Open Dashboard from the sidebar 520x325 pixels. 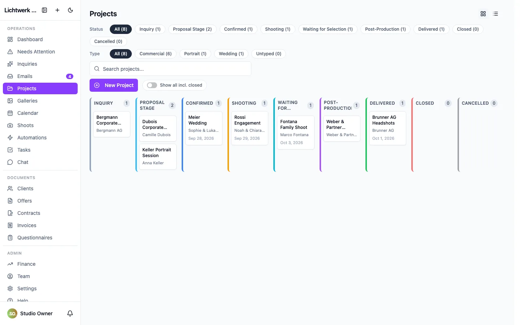(x=40, y=39)
